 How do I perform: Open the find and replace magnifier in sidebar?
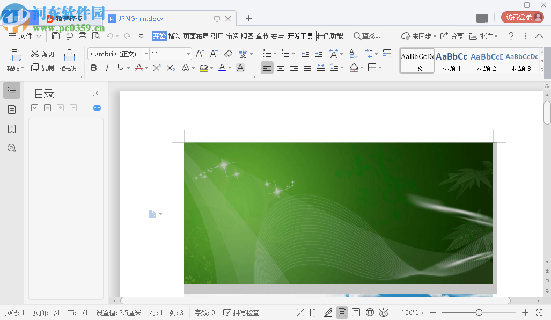12,148
